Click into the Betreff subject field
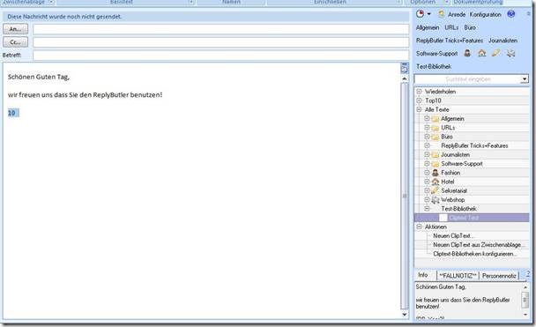The image size is (536, 327). [x=220, y=55]
